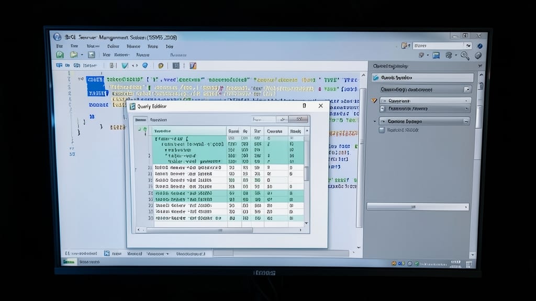Click the gray round icon right of magnifier
The image size is (536, 301).
point(478,55)
